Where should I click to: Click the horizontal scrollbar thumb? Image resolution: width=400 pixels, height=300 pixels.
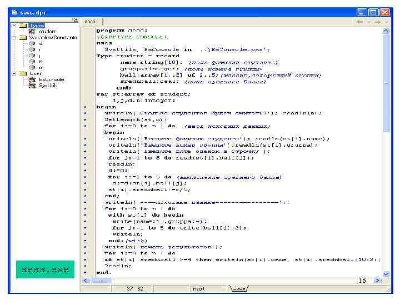[101, 281]
